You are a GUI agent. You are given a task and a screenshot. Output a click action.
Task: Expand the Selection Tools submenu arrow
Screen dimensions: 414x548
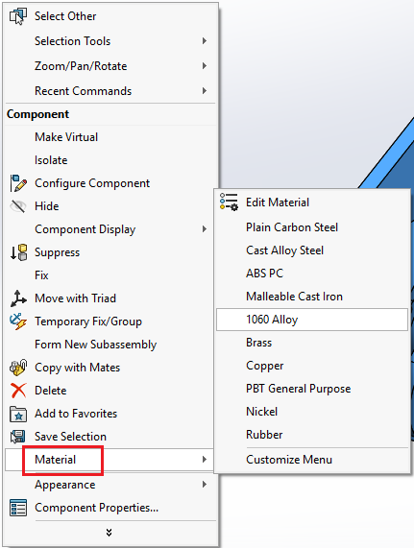205,41
